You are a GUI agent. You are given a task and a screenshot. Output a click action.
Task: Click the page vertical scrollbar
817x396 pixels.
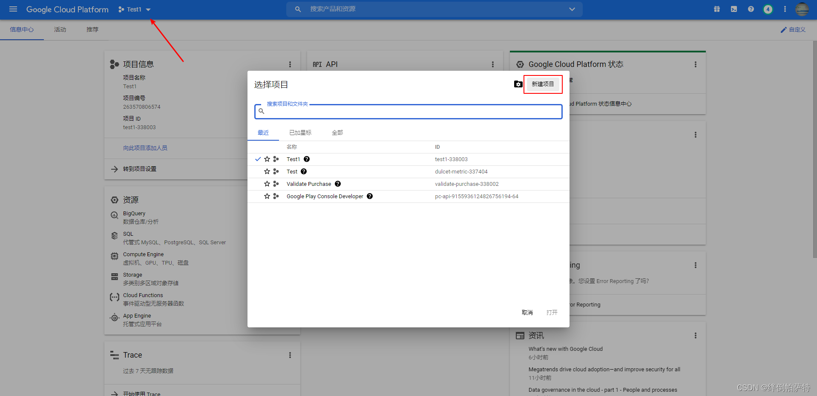click(814, 149)
